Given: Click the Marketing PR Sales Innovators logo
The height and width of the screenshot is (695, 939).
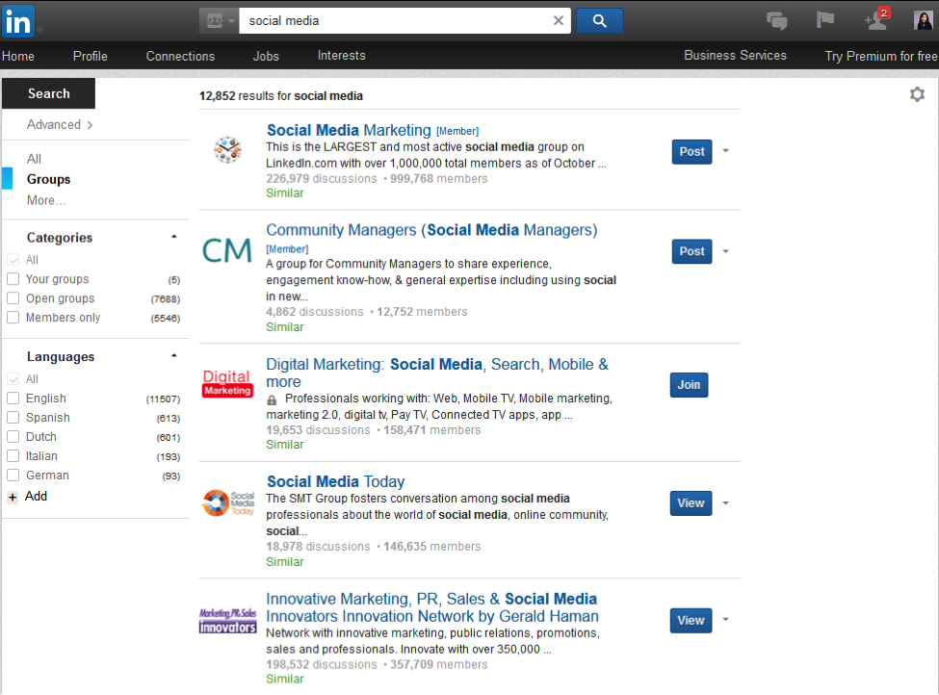Looking at the screenshot, I should [227, 621].
